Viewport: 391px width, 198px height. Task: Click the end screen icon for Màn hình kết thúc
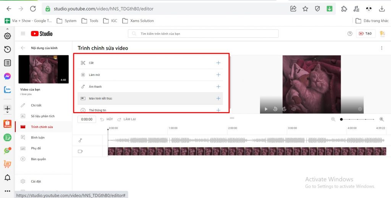[83, 99]
